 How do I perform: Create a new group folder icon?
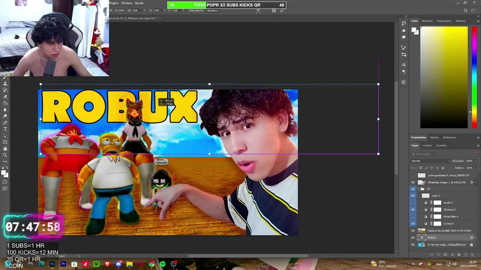pos(459,255)
